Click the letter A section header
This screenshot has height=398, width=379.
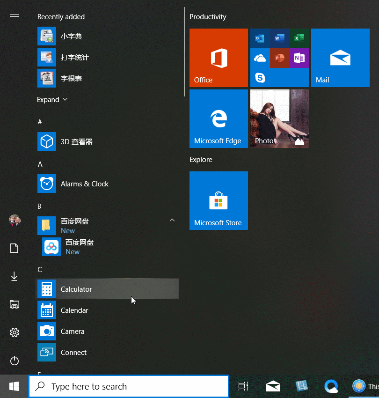(x=40, y=164)
